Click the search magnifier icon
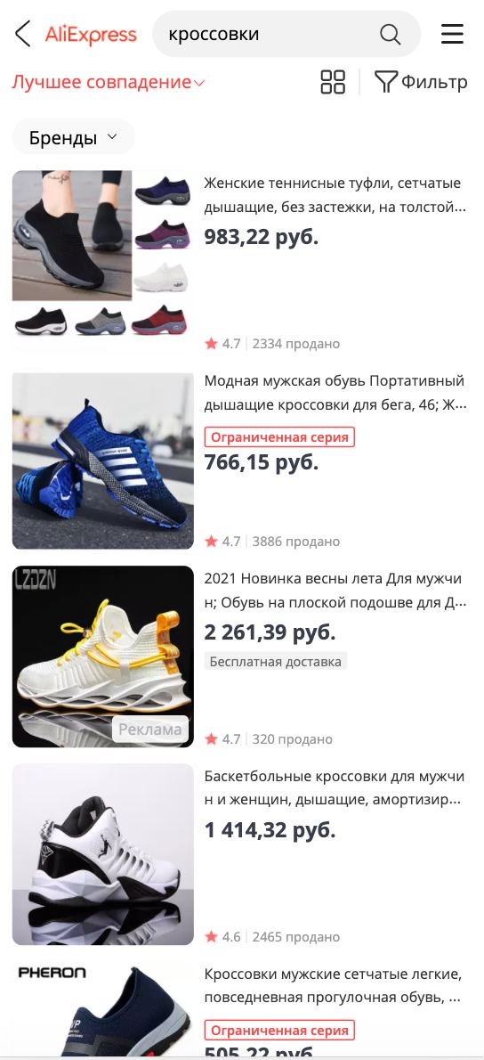This screenshot has height=1060, width=484. 391,34
